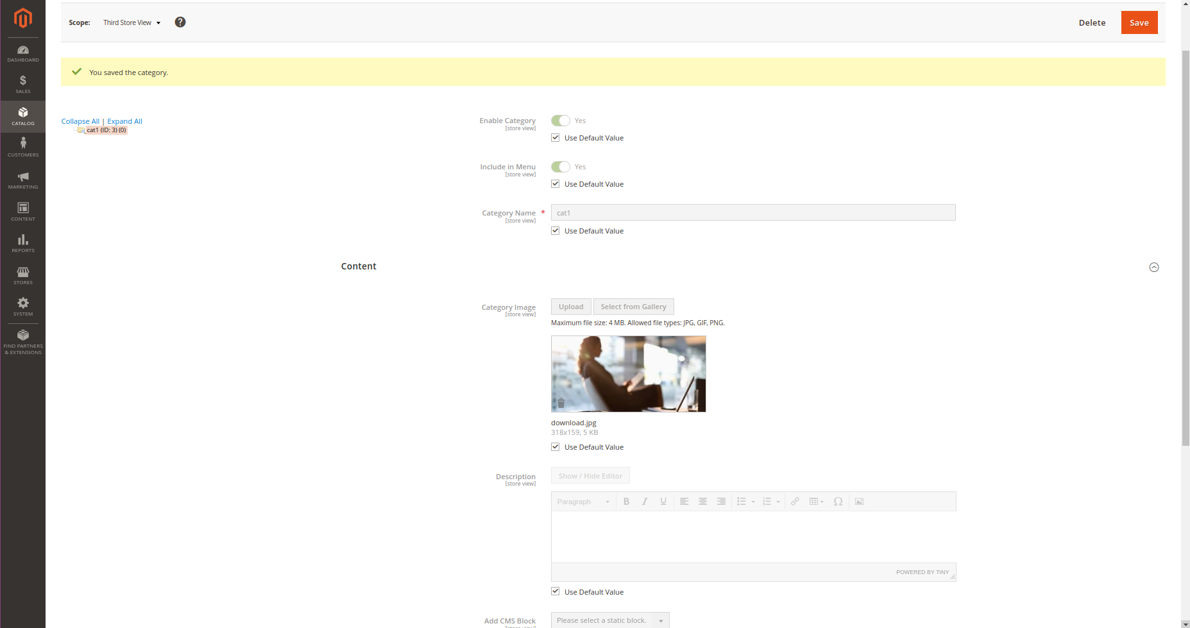Toggle the Enable Category switch

(x=561, y=121)
